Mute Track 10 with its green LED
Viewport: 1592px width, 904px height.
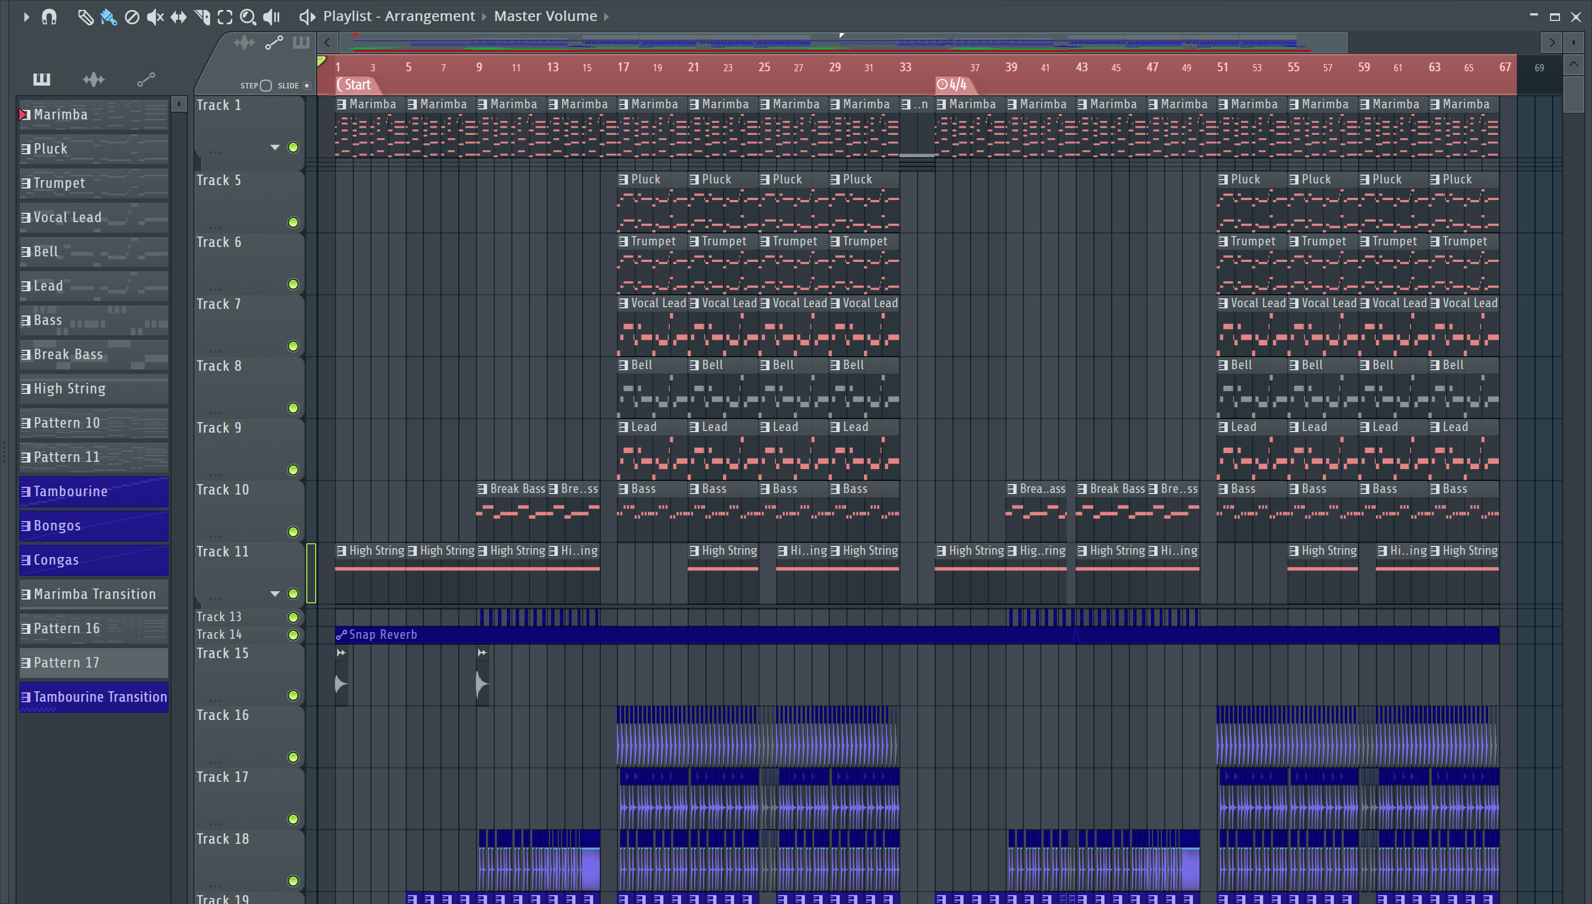click(x=293, y=532)
